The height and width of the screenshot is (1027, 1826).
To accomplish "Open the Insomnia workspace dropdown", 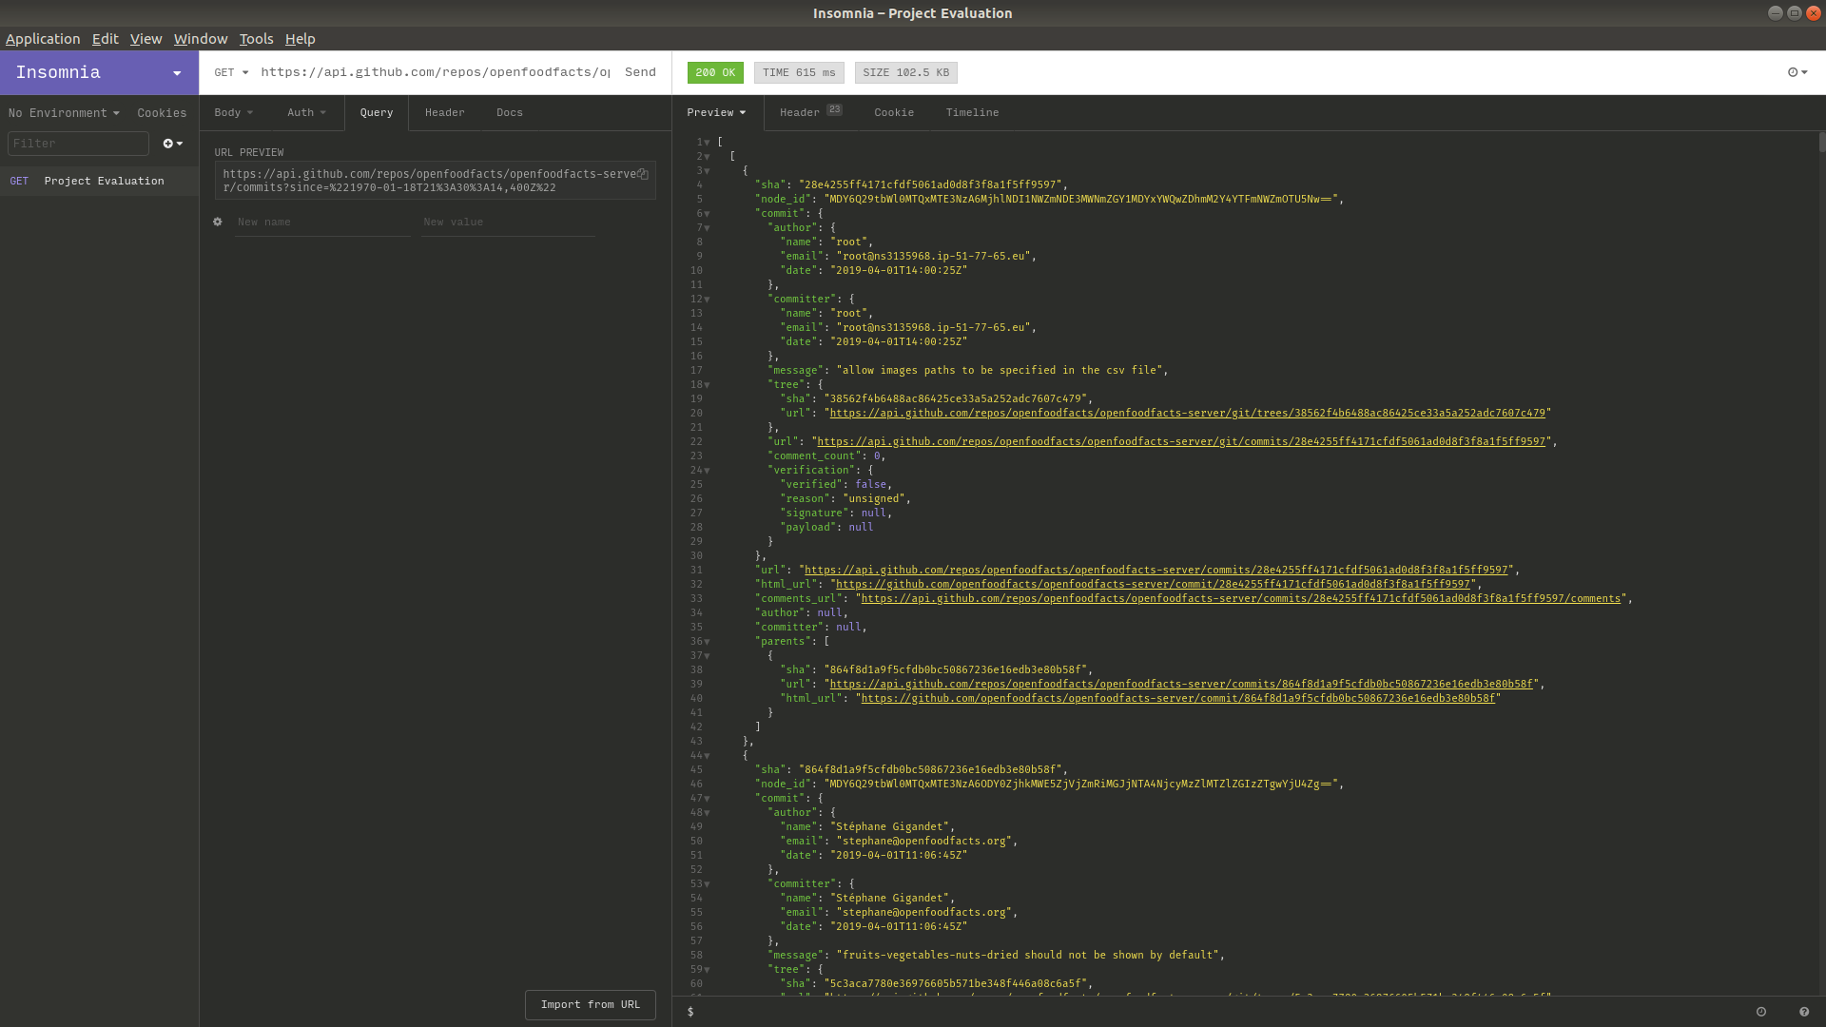I will pyautogui.click(x=99, y=72).
